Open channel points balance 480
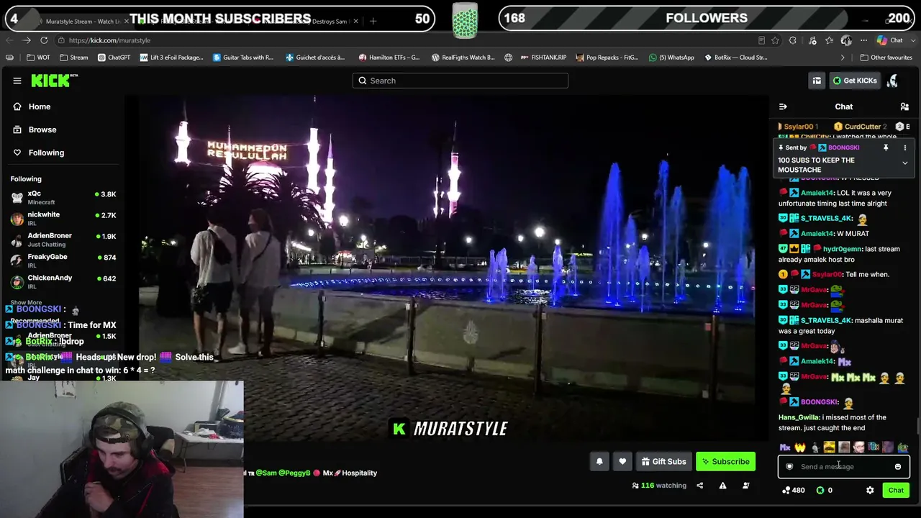This screenshot has width=921, height=518. pyautogui.click(x=793, y=491)
